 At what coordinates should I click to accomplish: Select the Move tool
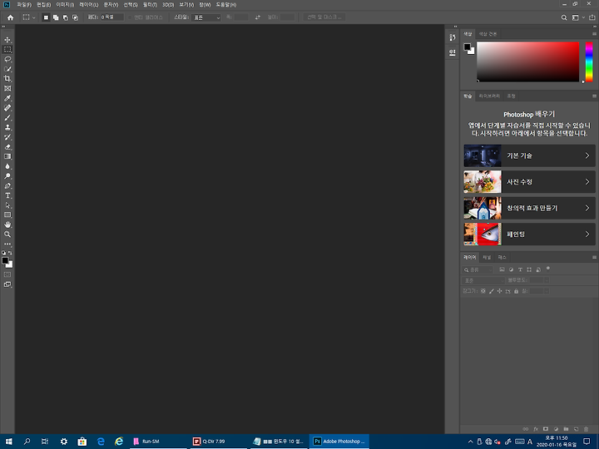7,40
